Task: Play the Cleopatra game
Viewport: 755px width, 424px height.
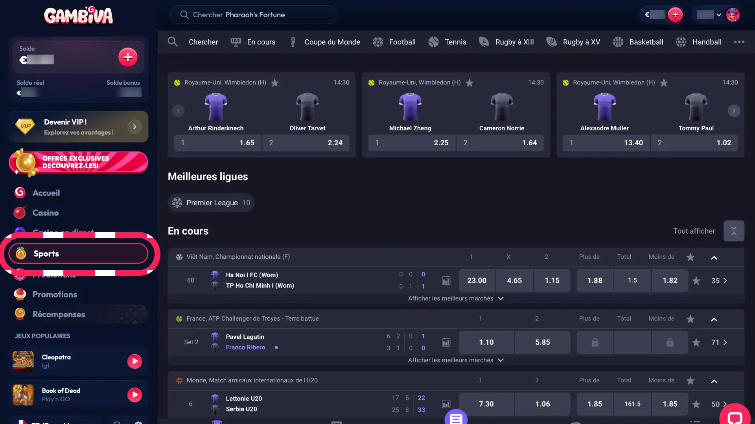Action: coord(134,361)
